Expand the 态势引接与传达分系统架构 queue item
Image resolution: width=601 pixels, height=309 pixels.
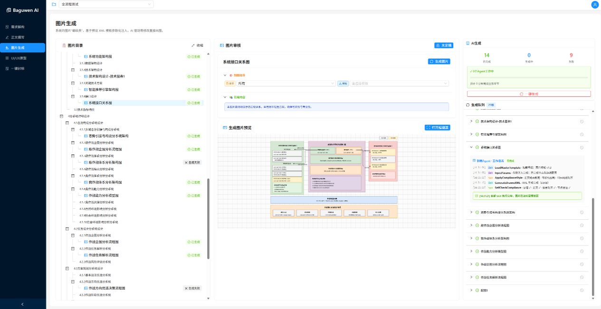471,212
